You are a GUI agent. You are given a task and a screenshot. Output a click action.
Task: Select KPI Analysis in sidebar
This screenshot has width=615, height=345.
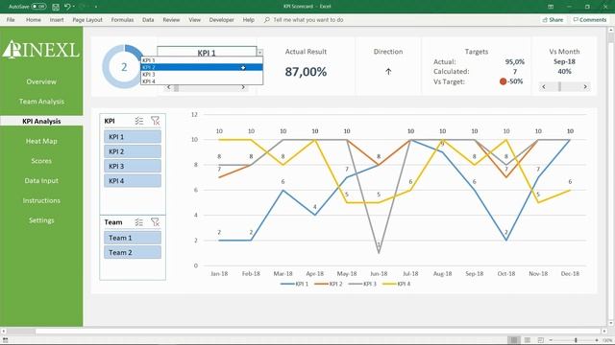pyautogui.click(x=41, y=122)
